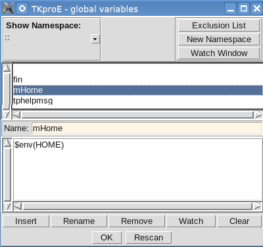Viewport: 263px width, 247px height.
Task: Click the Remove button
Action: (x=137, y=221)
